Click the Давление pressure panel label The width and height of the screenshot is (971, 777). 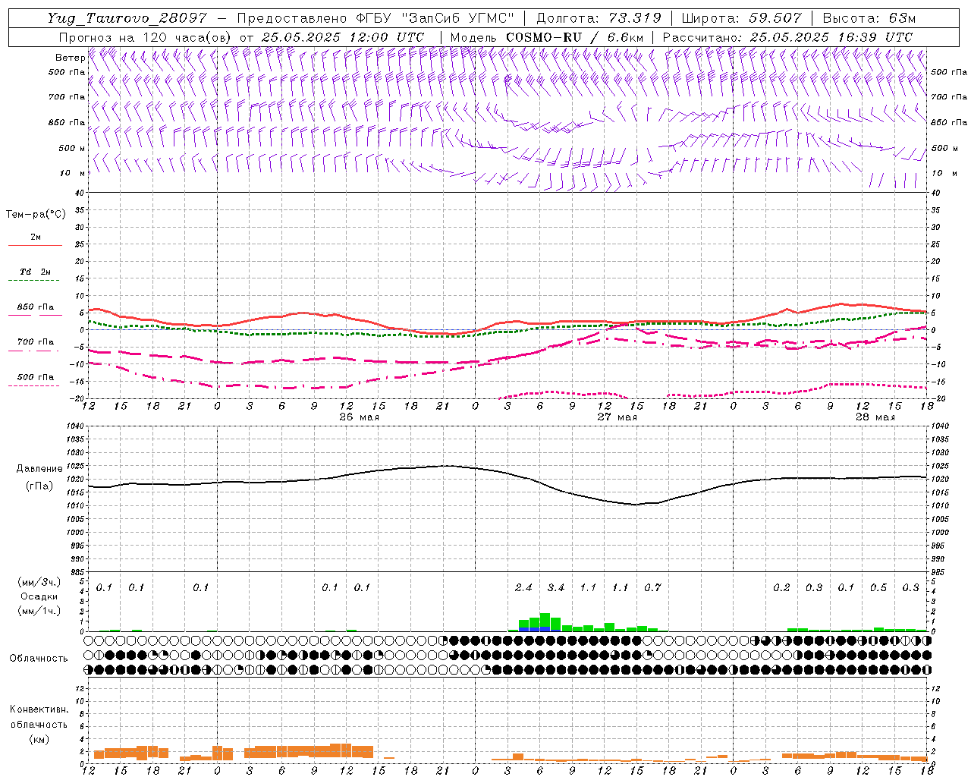[39, 469]
